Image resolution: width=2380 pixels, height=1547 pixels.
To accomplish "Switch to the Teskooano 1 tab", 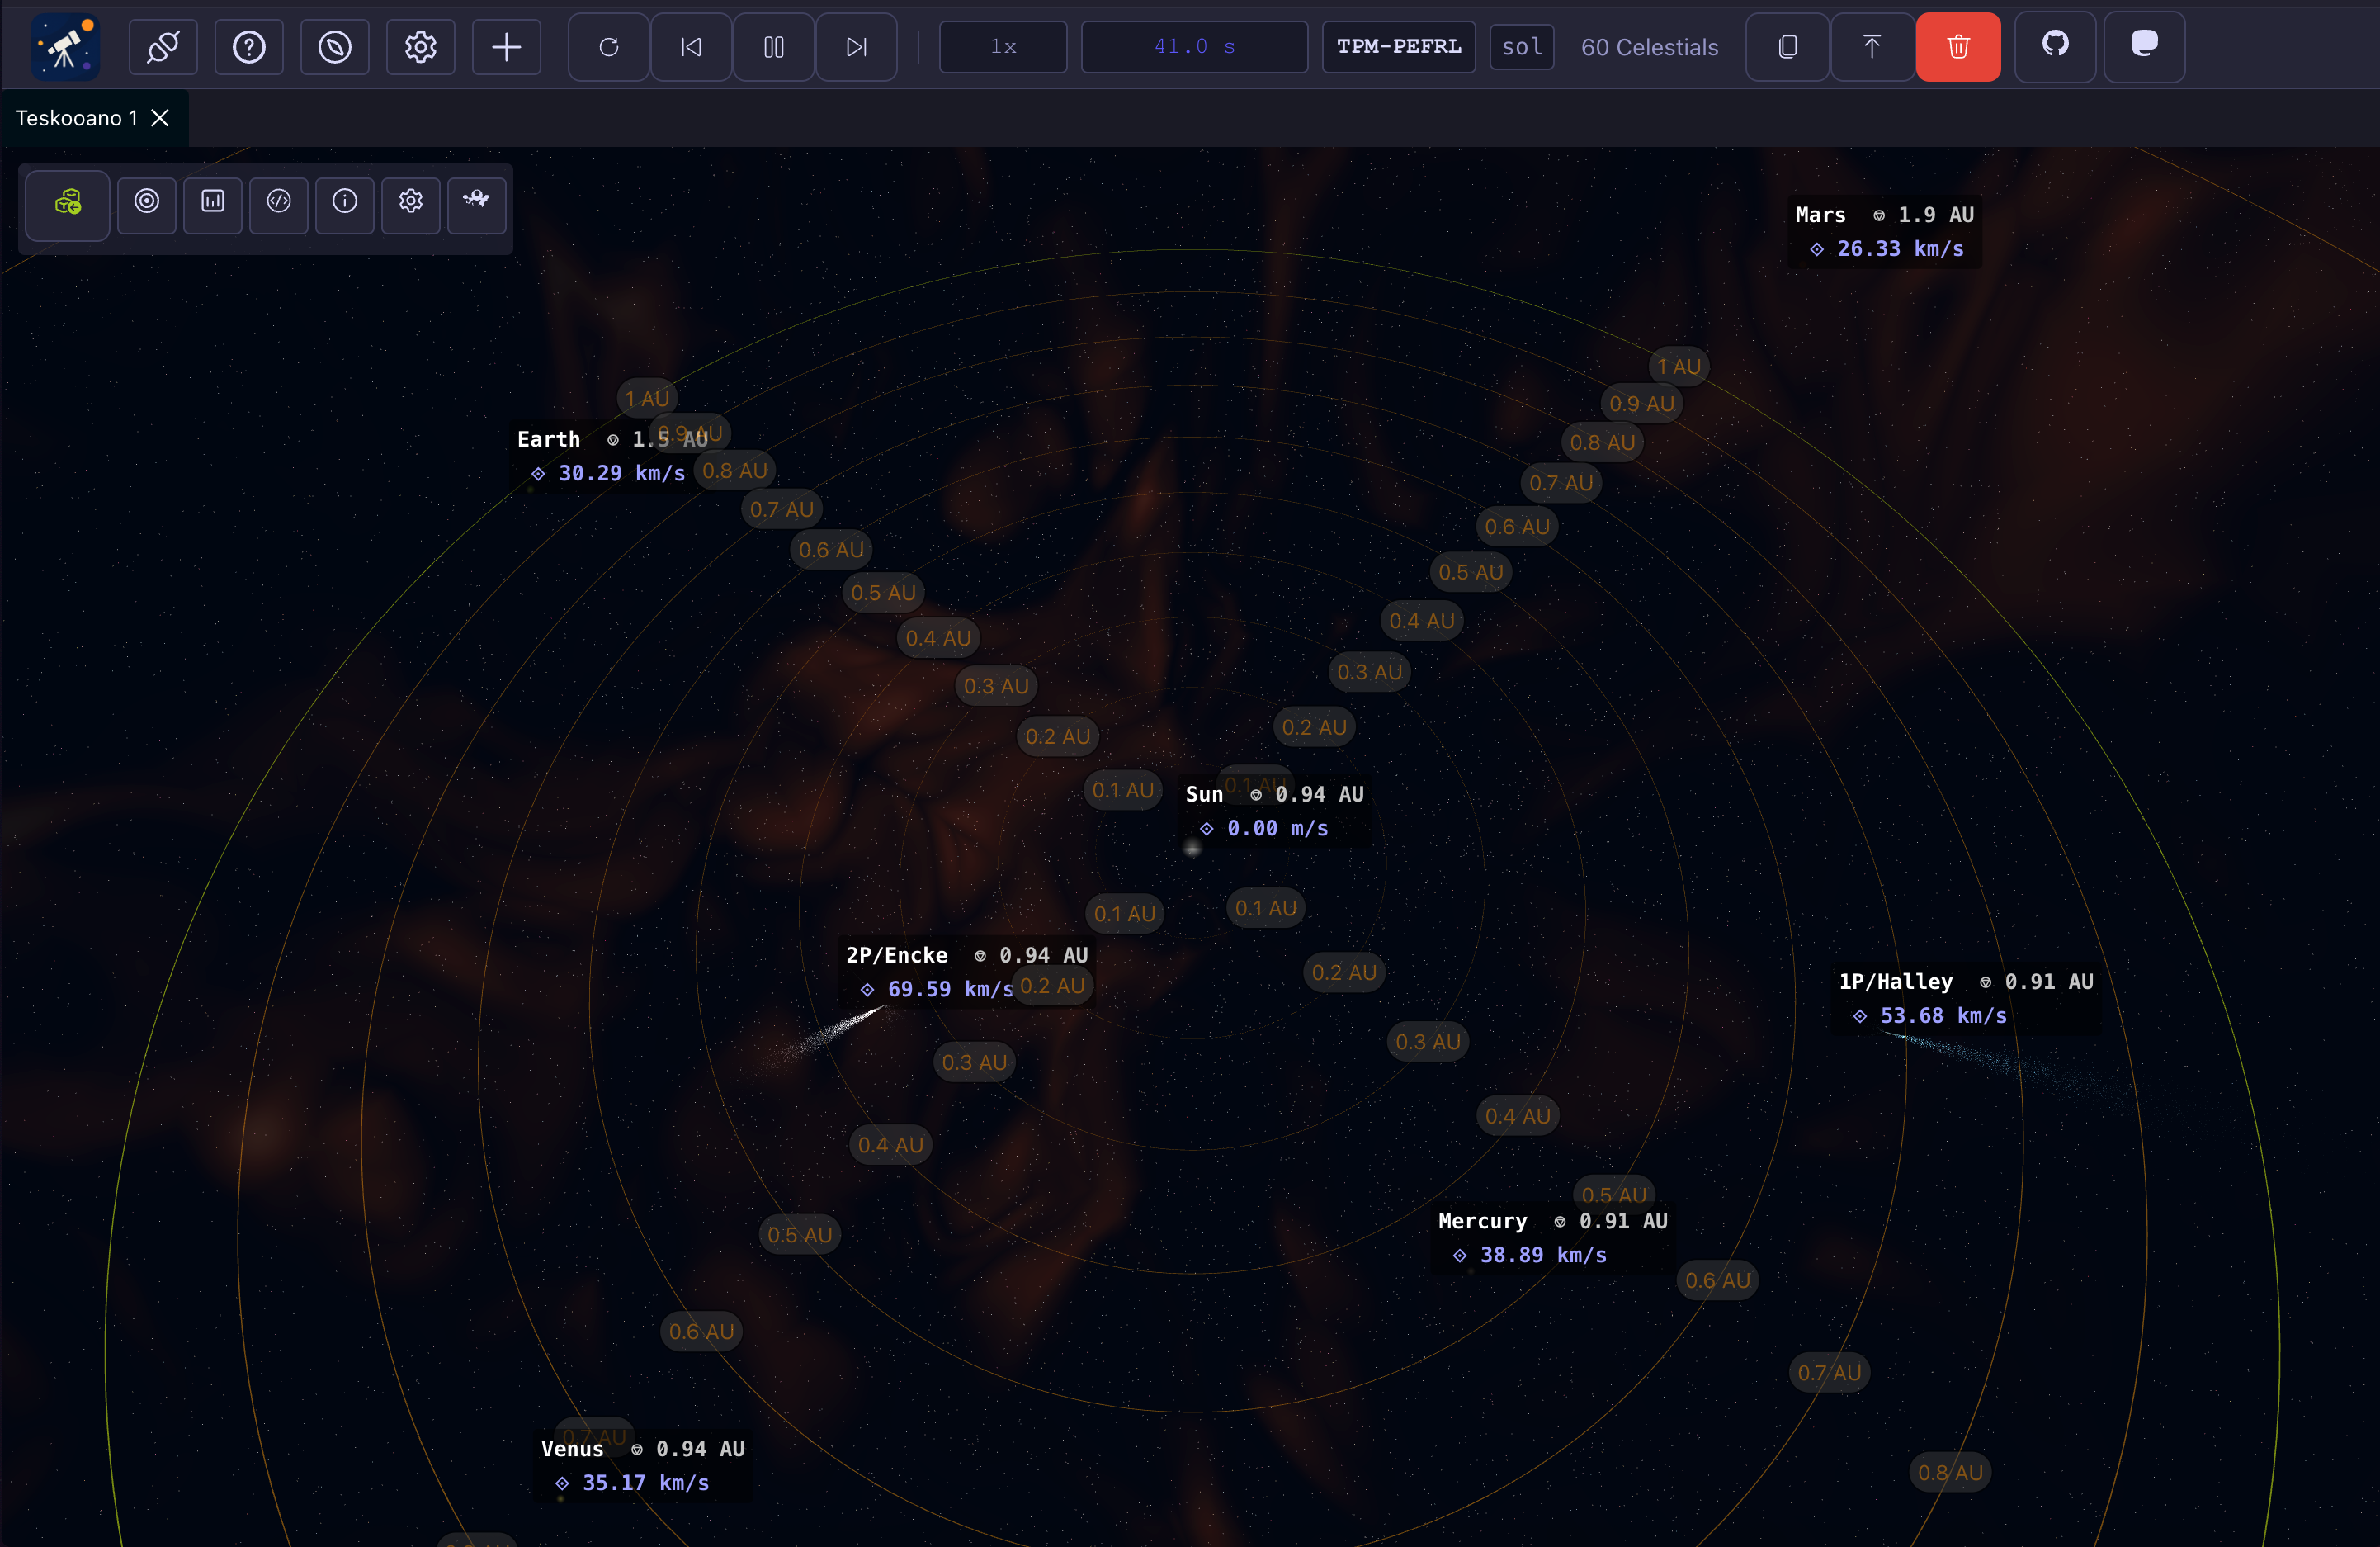I will point(77,118).
